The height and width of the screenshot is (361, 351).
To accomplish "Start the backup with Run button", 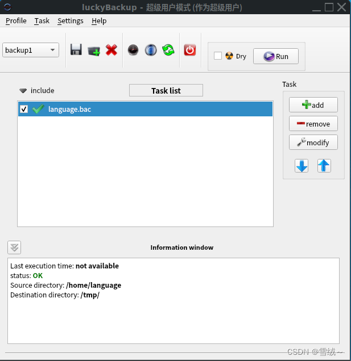I will click(276, 56).
